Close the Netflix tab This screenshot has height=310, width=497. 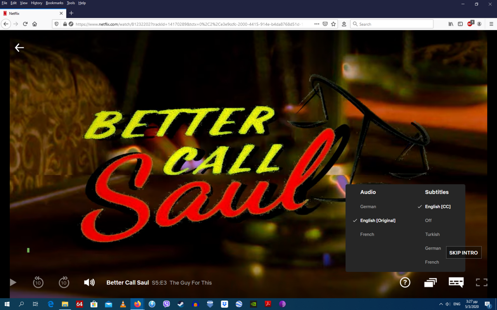61,13
